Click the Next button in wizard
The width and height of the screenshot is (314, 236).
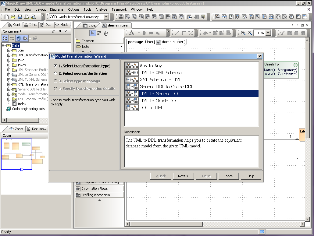tap(183, 176)
